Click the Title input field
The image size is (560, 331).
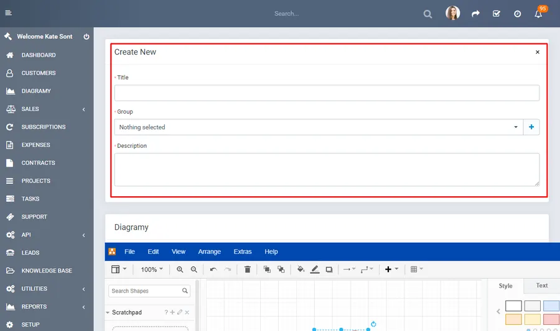327,93
